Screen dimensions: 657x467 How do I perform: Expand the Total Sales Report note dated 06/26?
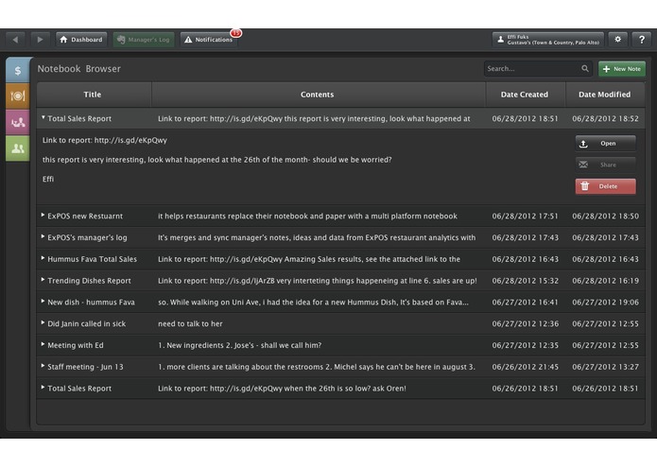pyautogui.click(x=43, y=388)
